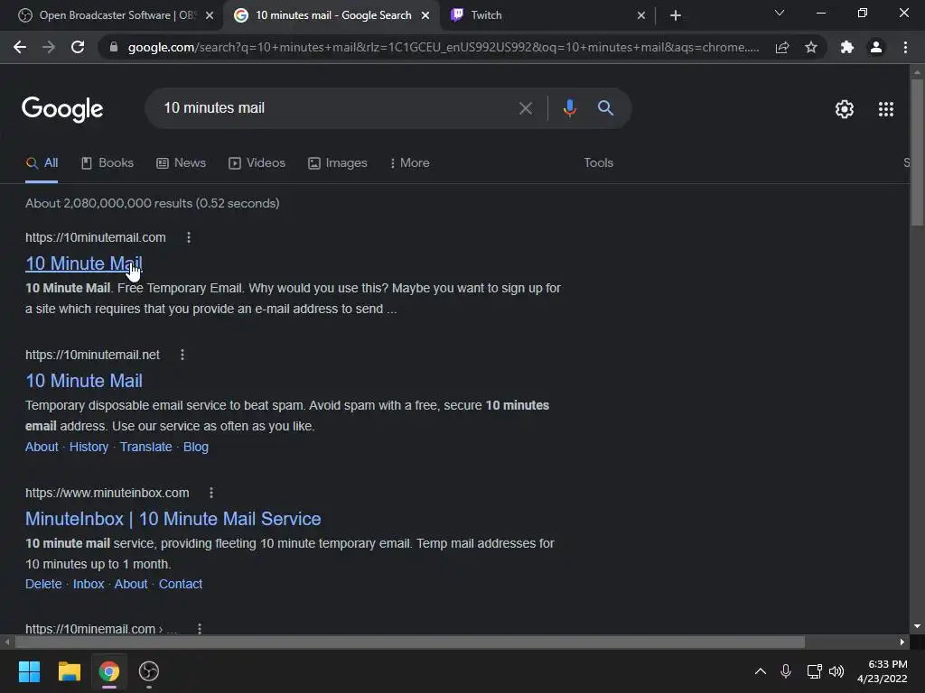Reload the current page

(78, 47)
